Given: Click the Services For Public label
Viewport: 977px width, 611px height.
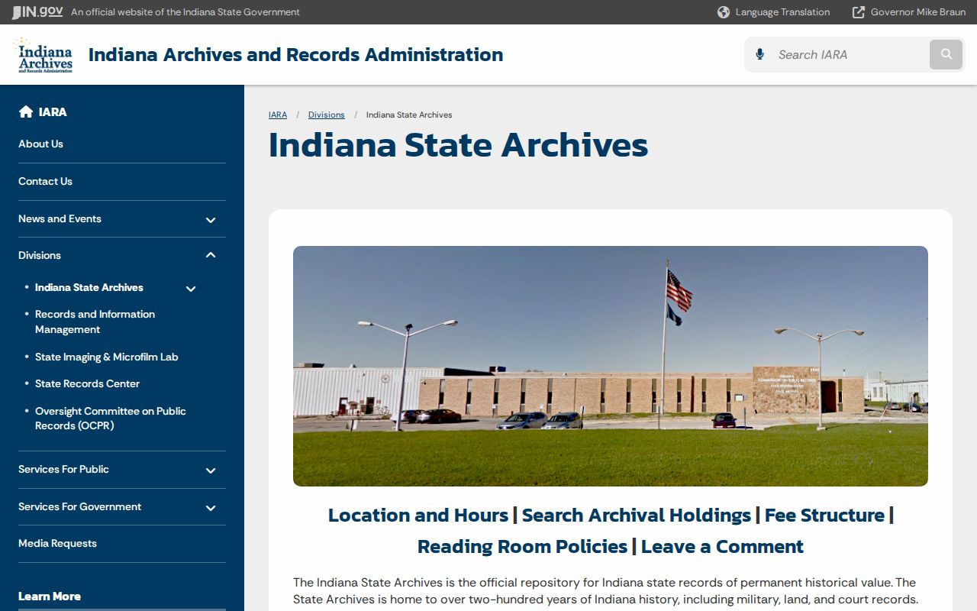Looking at the screenshot, I should [63, 469].
